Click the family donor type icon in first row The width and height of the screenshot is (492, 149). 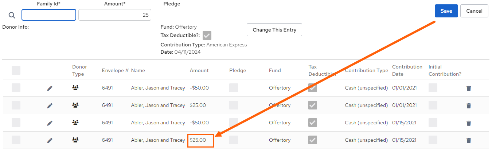click(x=75, y=88)
